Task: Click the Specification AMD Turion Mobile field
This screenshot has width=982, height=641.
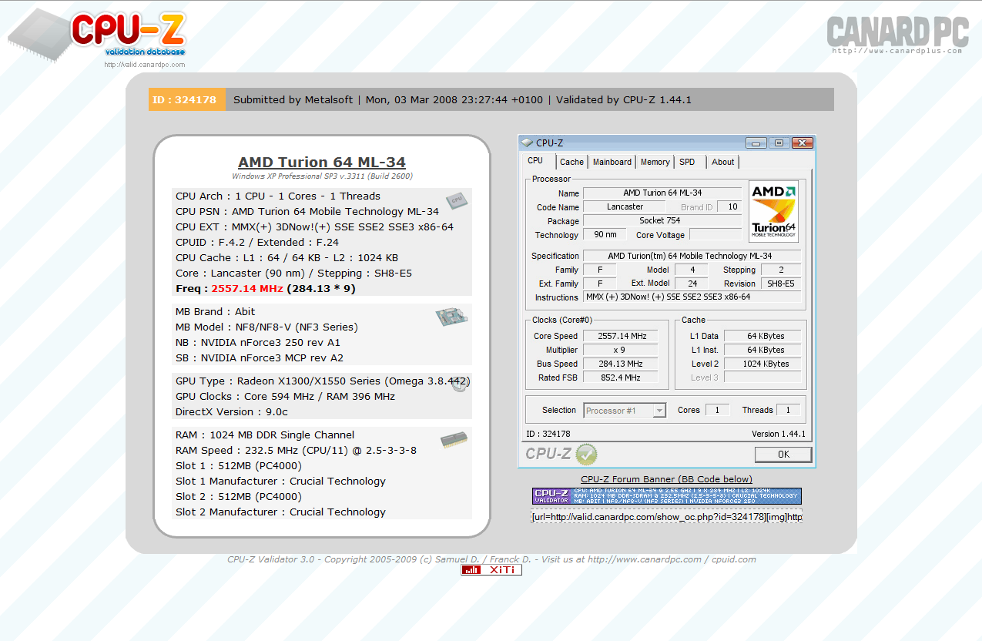Action: tap(692, 256)
